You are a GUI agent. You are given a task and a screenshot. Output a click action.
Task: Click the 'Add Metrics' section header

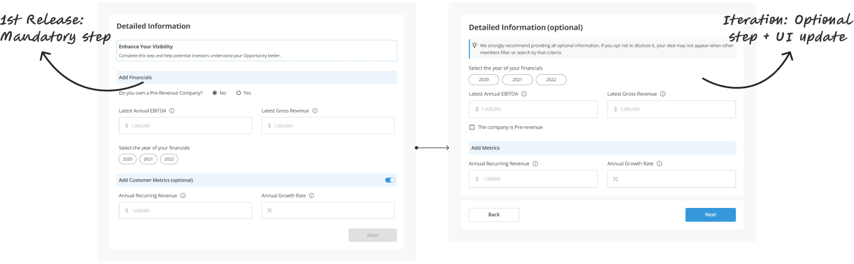pos(602,148)
